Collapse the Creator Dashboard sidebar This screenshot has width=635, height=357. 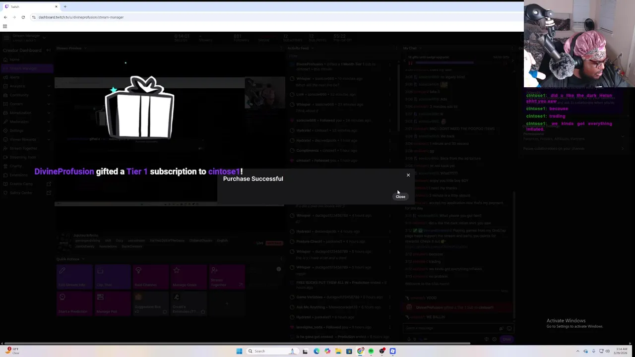point(48,50)
